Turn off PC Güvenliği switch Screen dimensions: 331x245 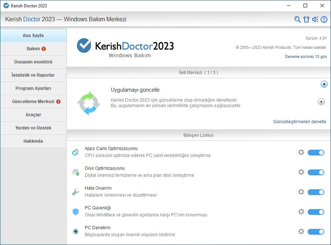[316, 212]
